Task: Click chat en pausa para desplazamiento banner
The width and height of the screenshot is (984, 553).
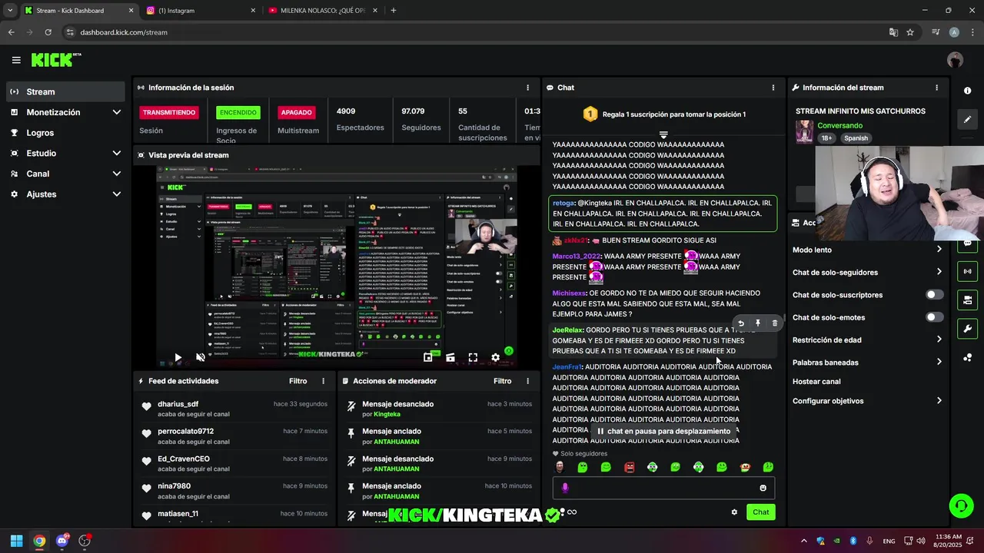Action: tap(663, 432)
